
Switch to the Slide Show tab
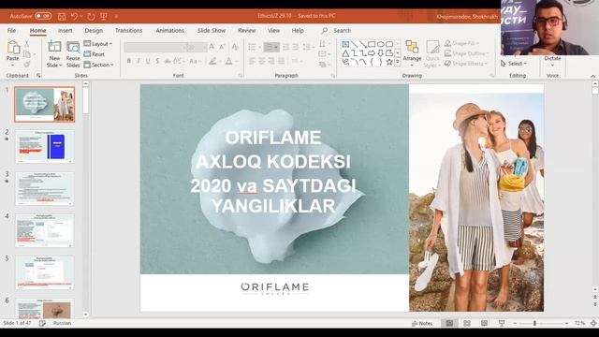pos(212,30)
